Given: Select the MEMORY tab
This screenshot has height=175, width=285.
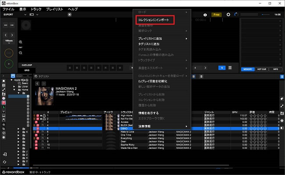Looking at the screenshot, I should coord(248,69).
